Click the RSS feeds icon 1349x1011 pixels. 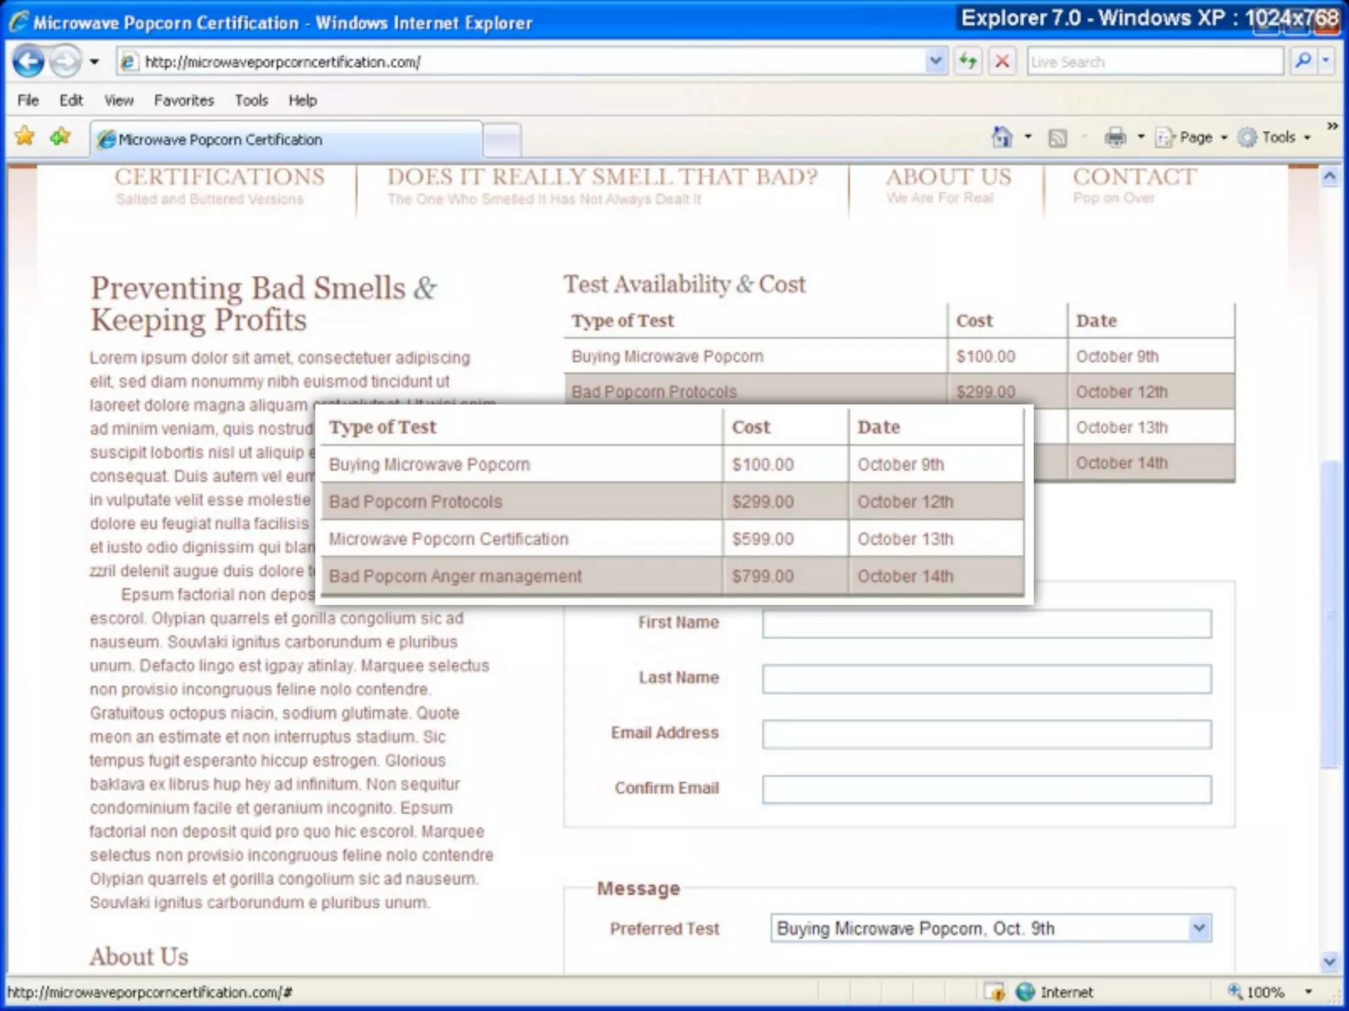pyautogui.click(x=1057, y=138)
